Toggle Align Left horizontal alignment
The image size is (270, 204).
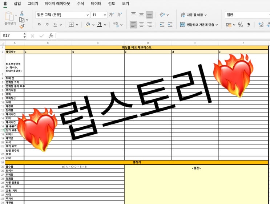point(133,25)
